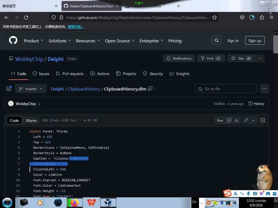
Task: Open the VirtualBox taskbar icon
Action: coord(108,202)
